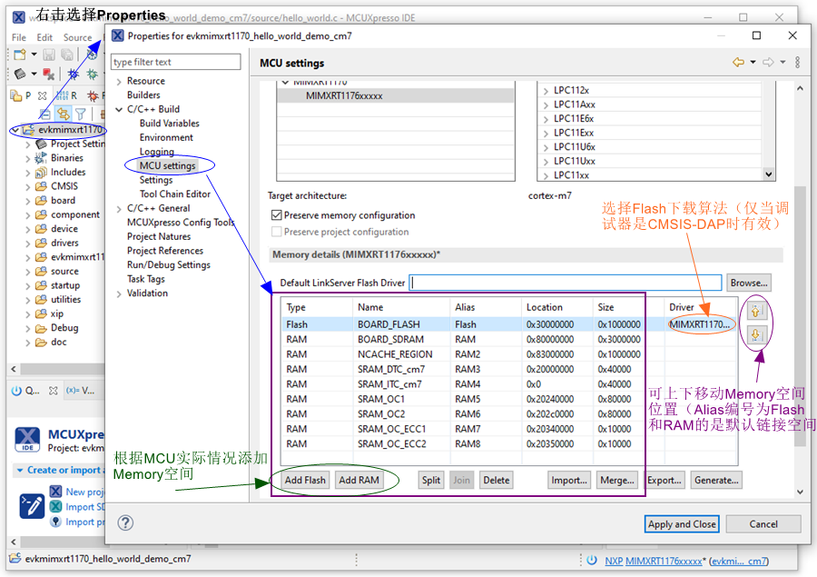Click the Browse... button for Flash Driver
Image resolution: width=817 pixels, height=577 pixels.
click(748, 283)
